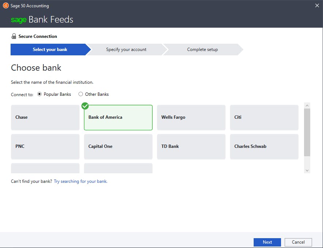Click the green checkmark on Bank of America
The width and height of the screenshot is (323, 248).
click(x=85, y=106)
